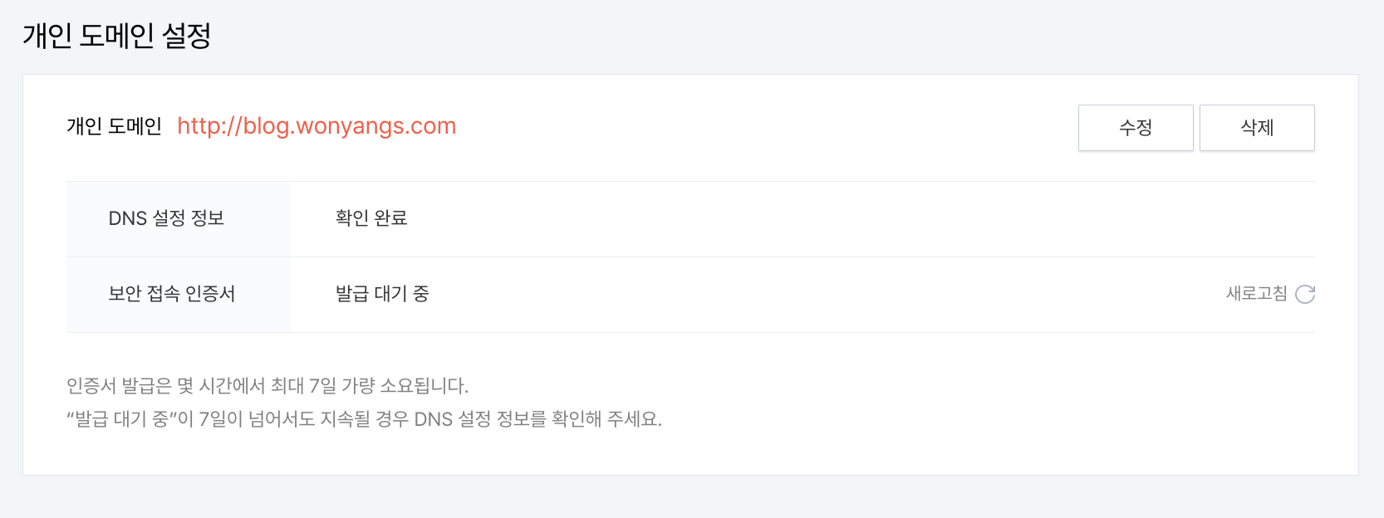Open the http://blog.wonyangs.com domain link

pyautogui.click(x=317, y=126)
